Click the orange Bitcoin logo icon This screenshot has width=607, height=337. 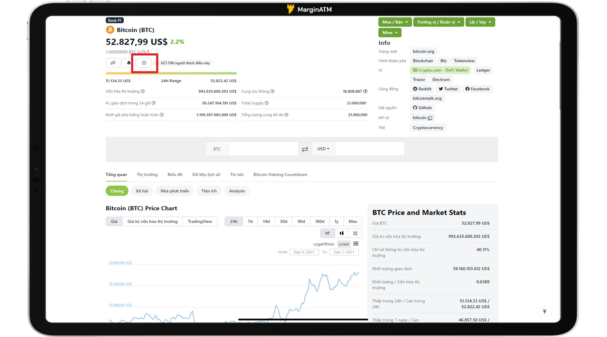click(110, 30)
